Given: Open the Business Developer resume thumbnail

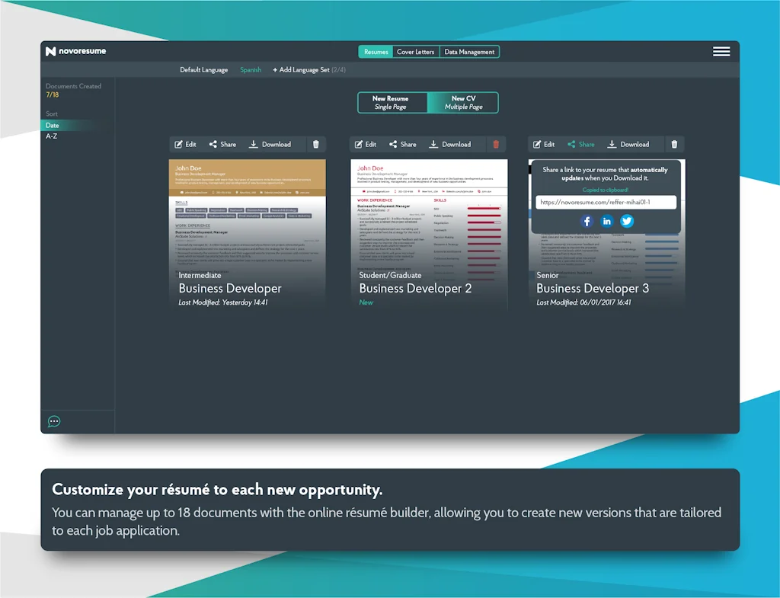Looking at the screenshot, I should pos(248,234).
